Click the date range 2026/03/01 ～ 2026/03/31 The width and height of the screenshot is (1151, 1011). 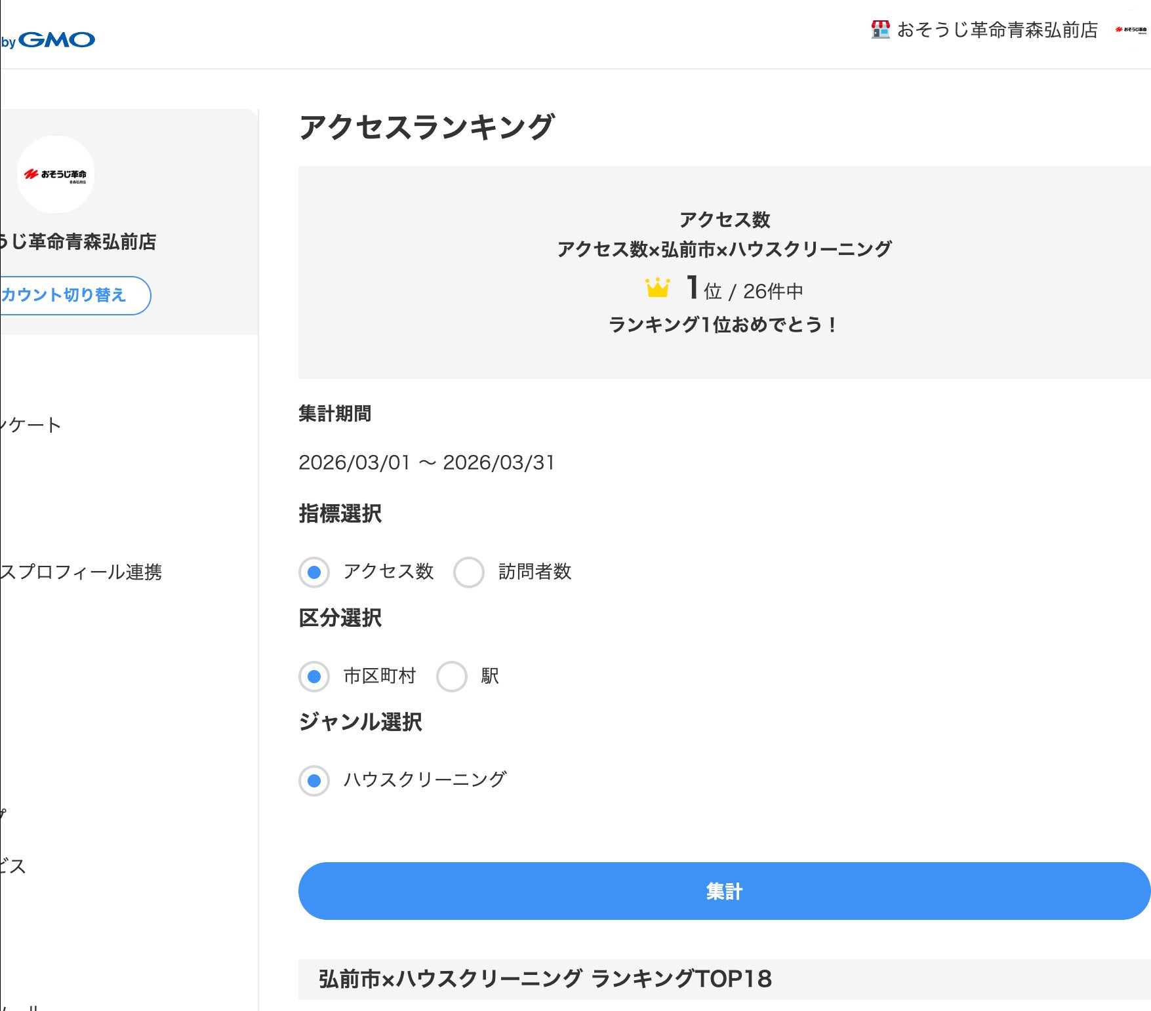pos(427,462)
